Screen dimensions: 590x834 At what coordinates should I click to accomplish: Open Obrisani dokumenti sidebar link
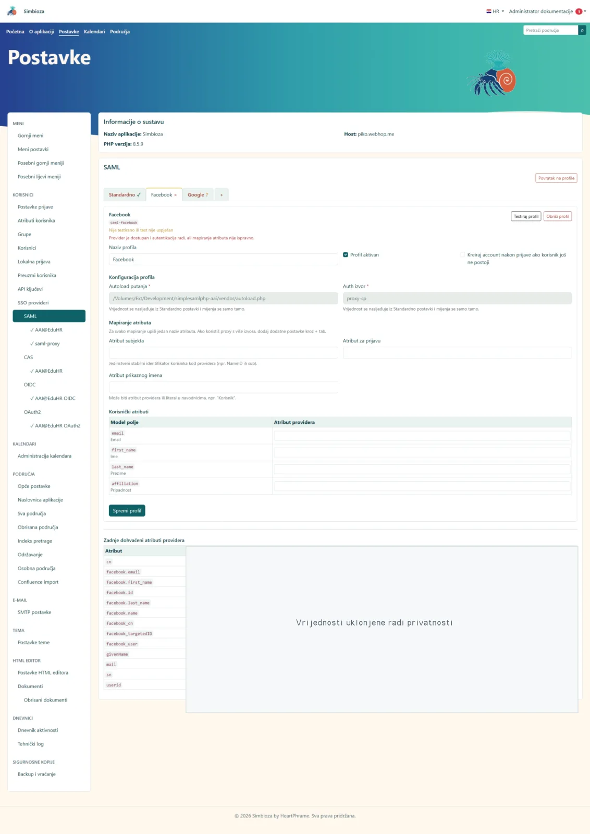click(45, 700)
